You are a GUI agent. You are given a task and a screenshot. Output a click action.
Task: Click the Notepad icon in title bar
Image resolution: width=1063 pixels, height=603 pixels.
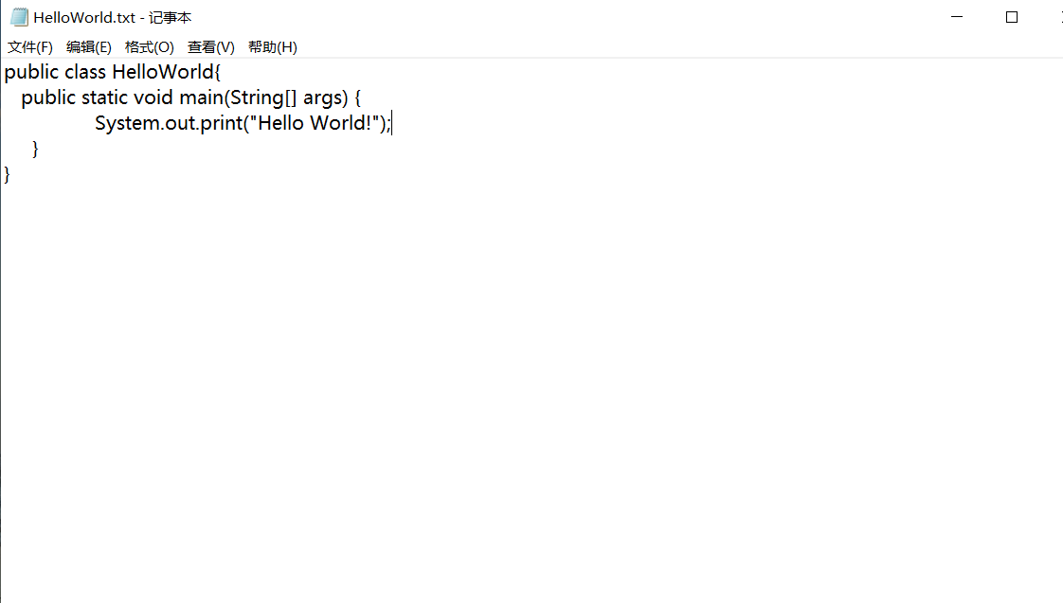pos(19,17)
